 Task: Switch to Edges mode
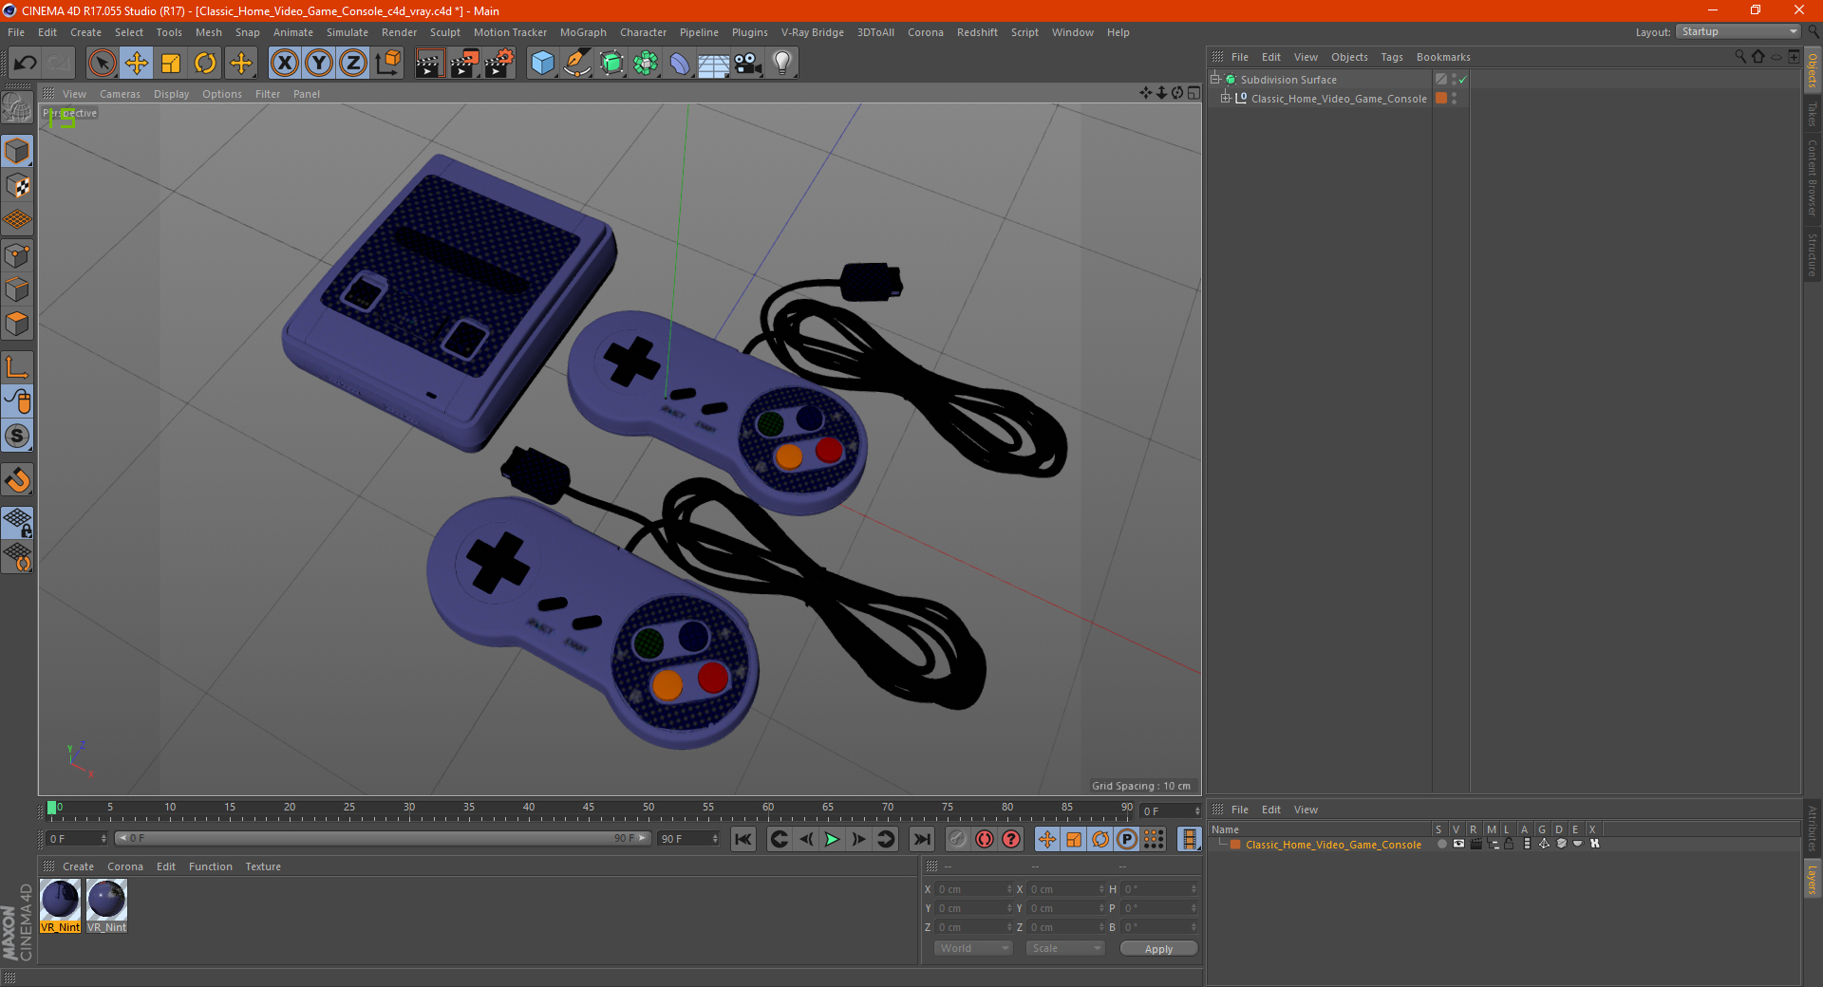[x=17, y=289]
